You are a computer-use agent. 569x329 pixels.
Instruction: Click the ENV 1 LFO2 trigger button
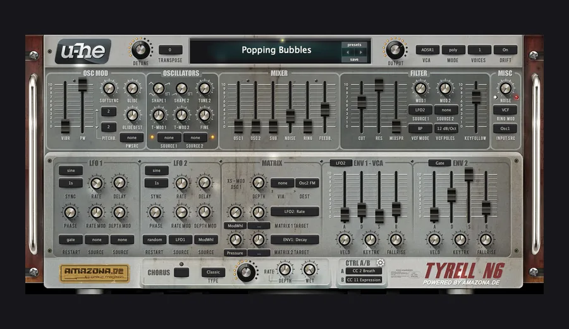click(x=341, y=163)
